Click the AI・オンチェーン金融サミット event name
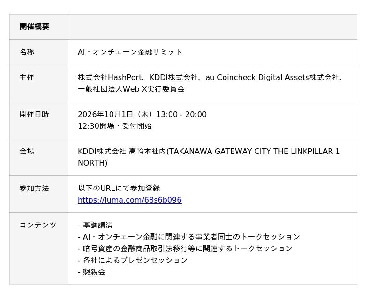 pyautogui.click(x=130, y=52)
